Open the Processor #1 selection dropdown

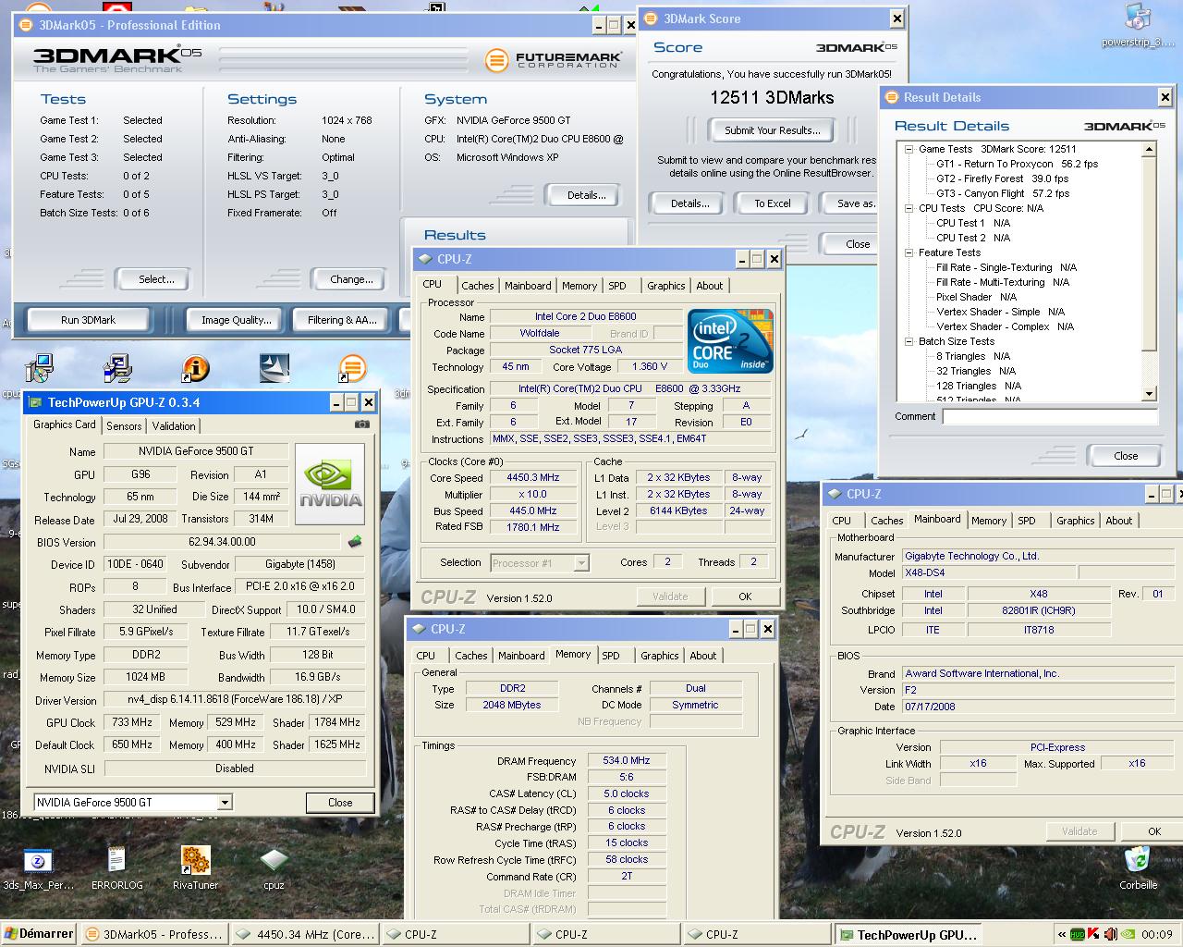coord(581,562)
